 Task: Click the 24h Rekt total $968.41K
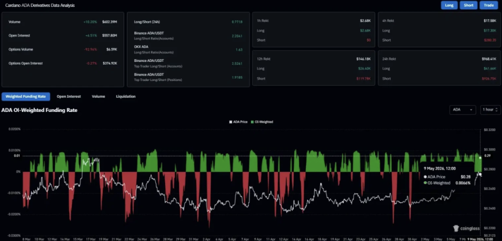tap(489, 59)
